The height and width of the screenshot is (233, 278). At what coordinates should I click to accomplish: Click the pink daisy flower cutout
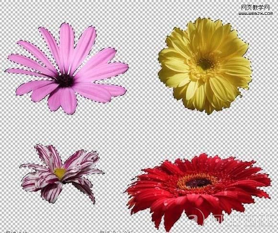click(66, 68)
